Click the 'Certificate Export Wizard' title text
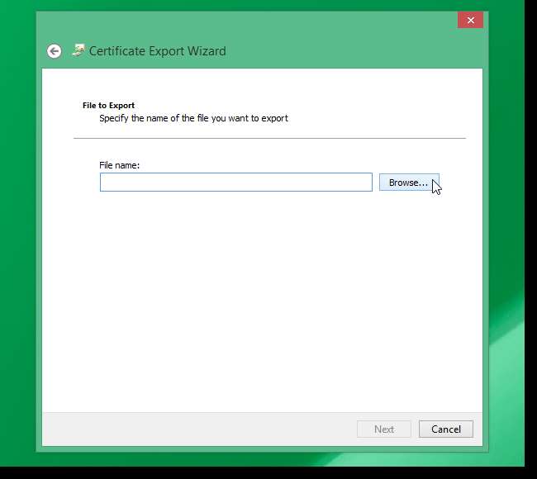537x479 pixels. tap(158, 51)
